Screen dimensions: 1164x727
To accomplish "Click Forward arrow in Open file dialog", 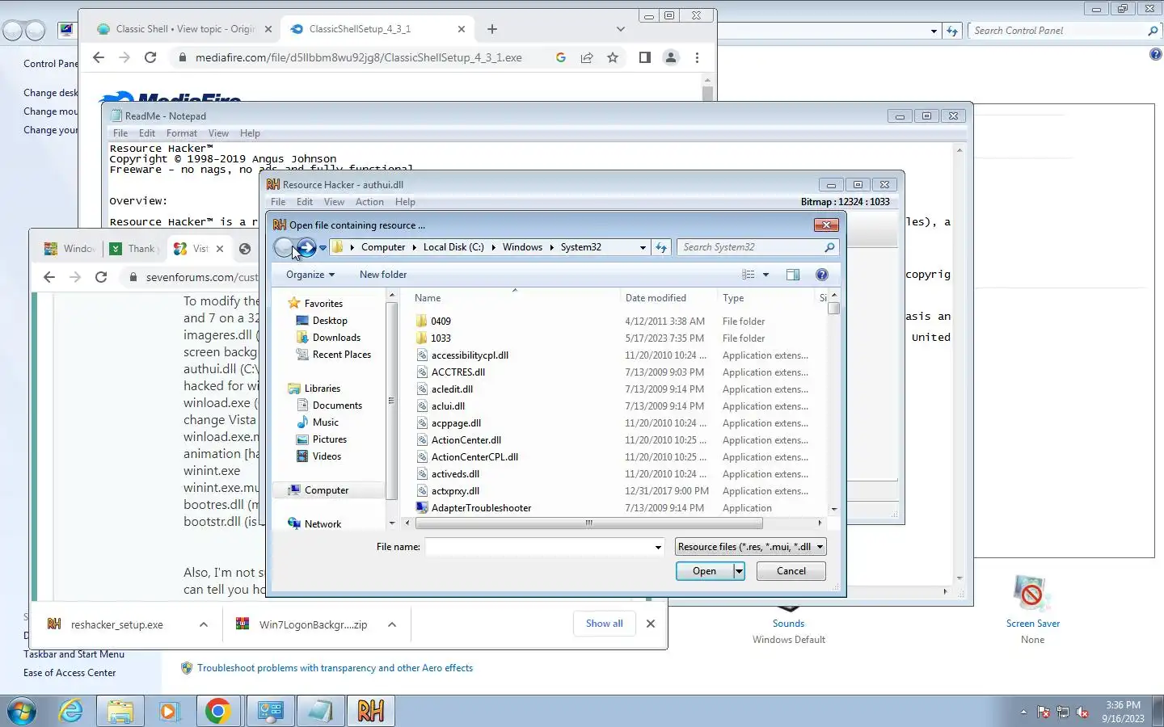I will (306, 247).
